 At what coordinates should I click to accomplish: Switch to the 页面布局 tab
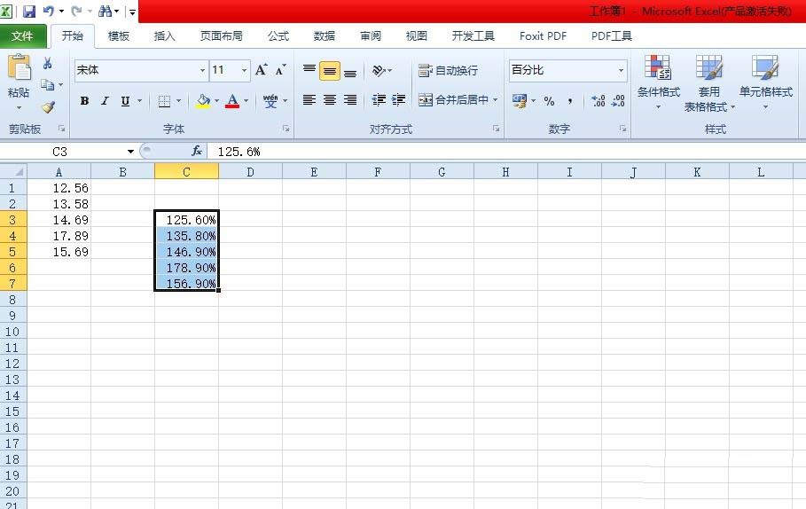tap(221, 36)
